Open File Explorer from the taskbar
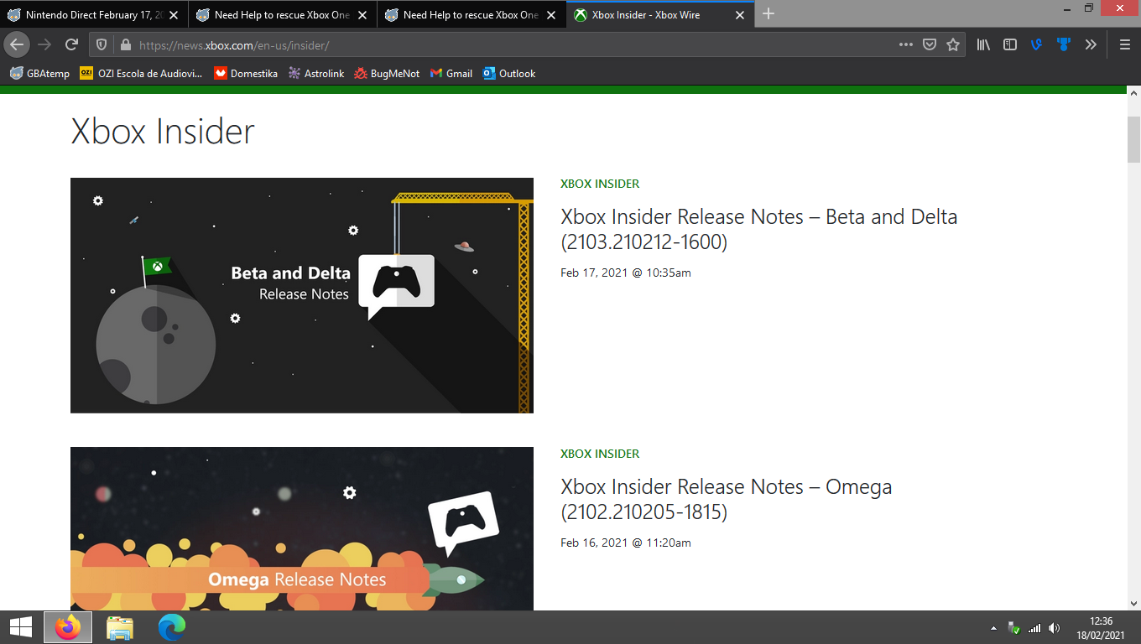 click(x=120, y=627)
